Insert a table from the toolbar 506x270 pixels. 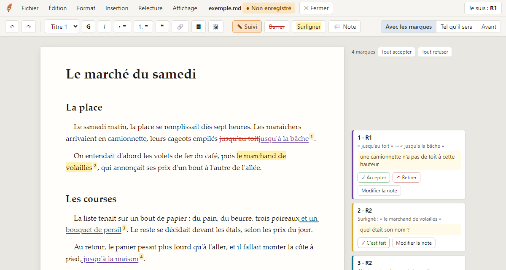(x=199, y=27)
